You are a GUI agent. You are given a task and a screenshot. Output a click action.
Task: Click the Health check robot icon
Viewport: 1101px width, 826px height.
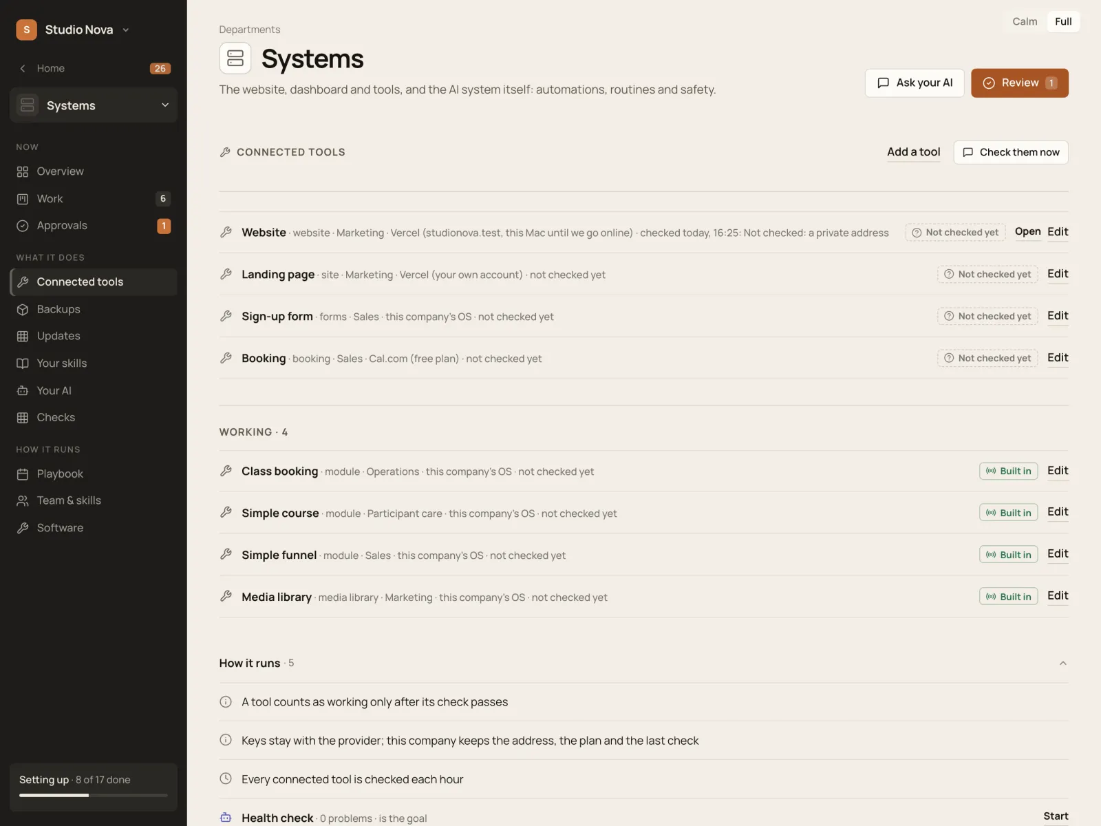click(226, 818)
